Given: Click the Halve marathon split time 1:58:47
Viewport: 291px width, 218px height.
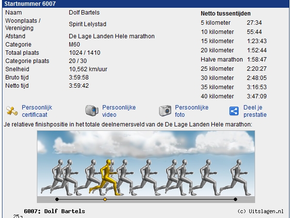Looking at the screenshot, I should [257, 60].
